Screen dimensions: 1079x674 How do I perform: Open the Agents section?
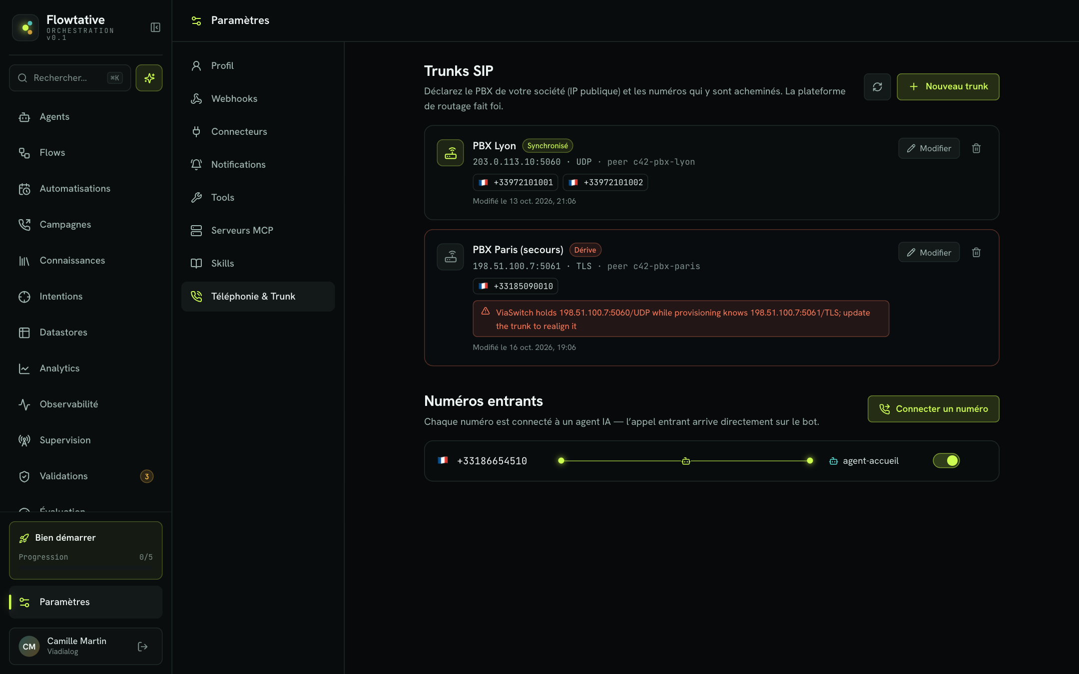pyautogui.click(x=85, y=117)
